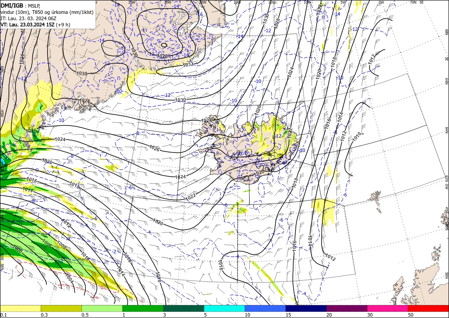Image resolution: width=449 pixels, height=318 pixels.
Task: Click the yellow 0.1–0.3 legend swatch
Action: (20, 309)
